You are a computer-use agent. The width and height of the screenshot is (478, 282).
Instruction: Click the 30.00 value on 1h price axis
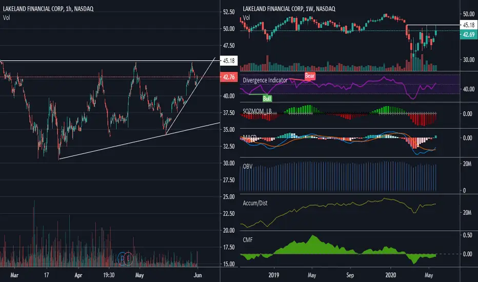point(229,163)
